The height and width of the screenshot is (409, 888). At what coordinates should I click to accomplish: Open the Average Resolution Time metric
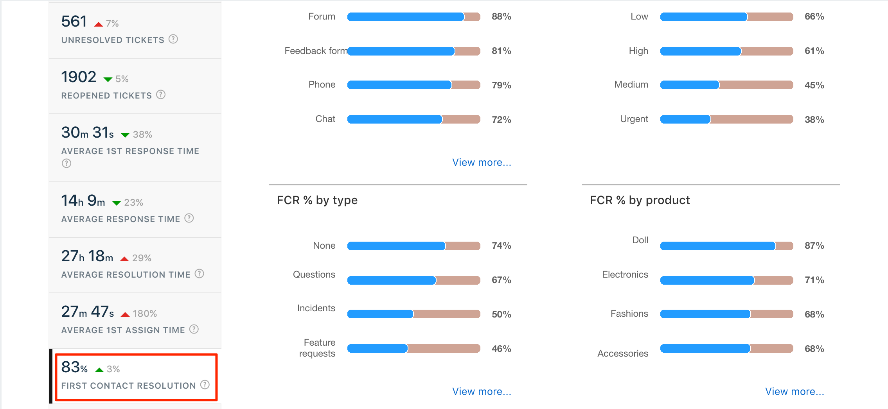click(x=135, y=265)
